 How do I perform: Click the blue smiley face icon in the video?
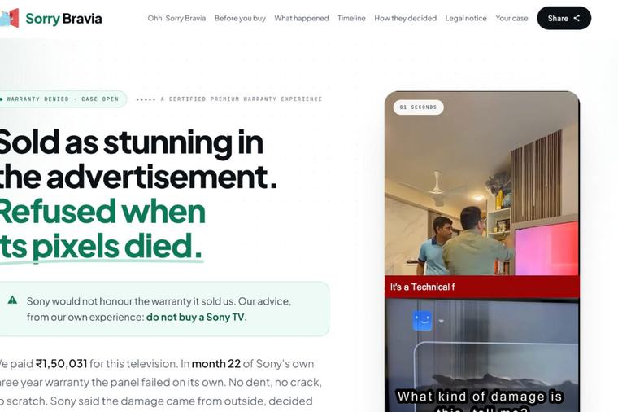422,321
